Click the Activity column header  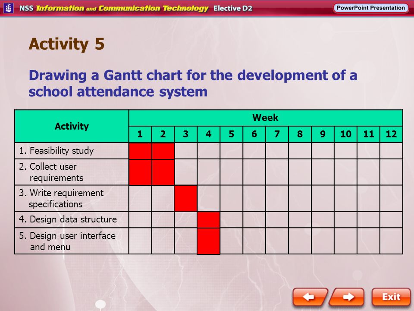pos(72,126)
